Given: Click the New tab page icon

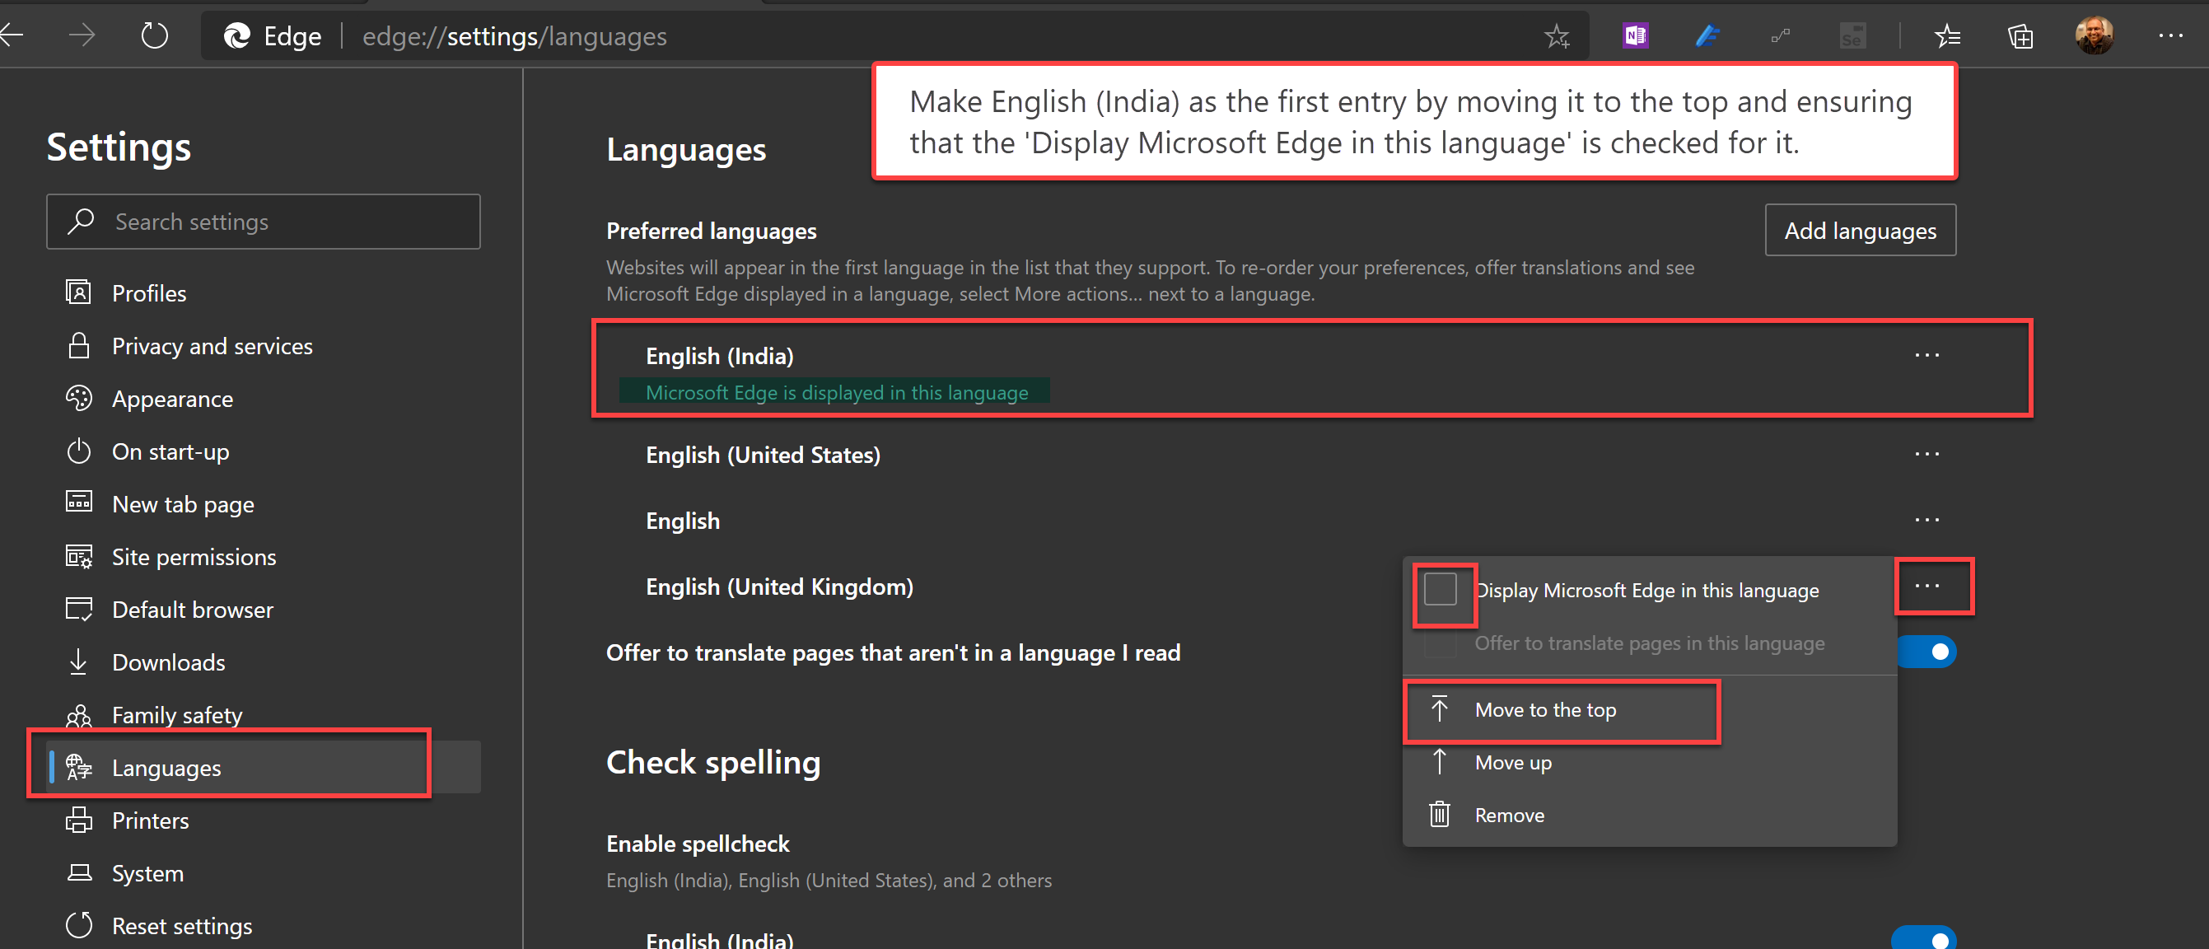Looking at the screenshot, I should (78, 502).
